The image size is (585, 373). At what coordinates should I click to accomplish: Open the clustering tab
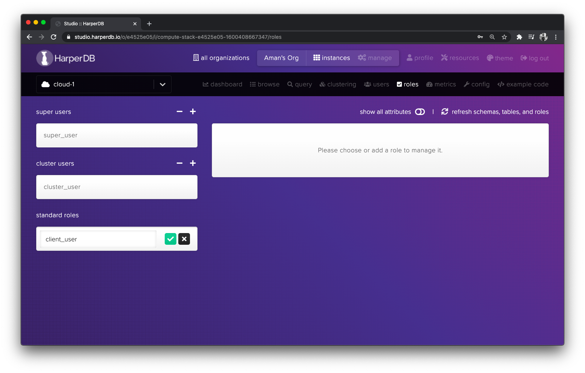338,84
